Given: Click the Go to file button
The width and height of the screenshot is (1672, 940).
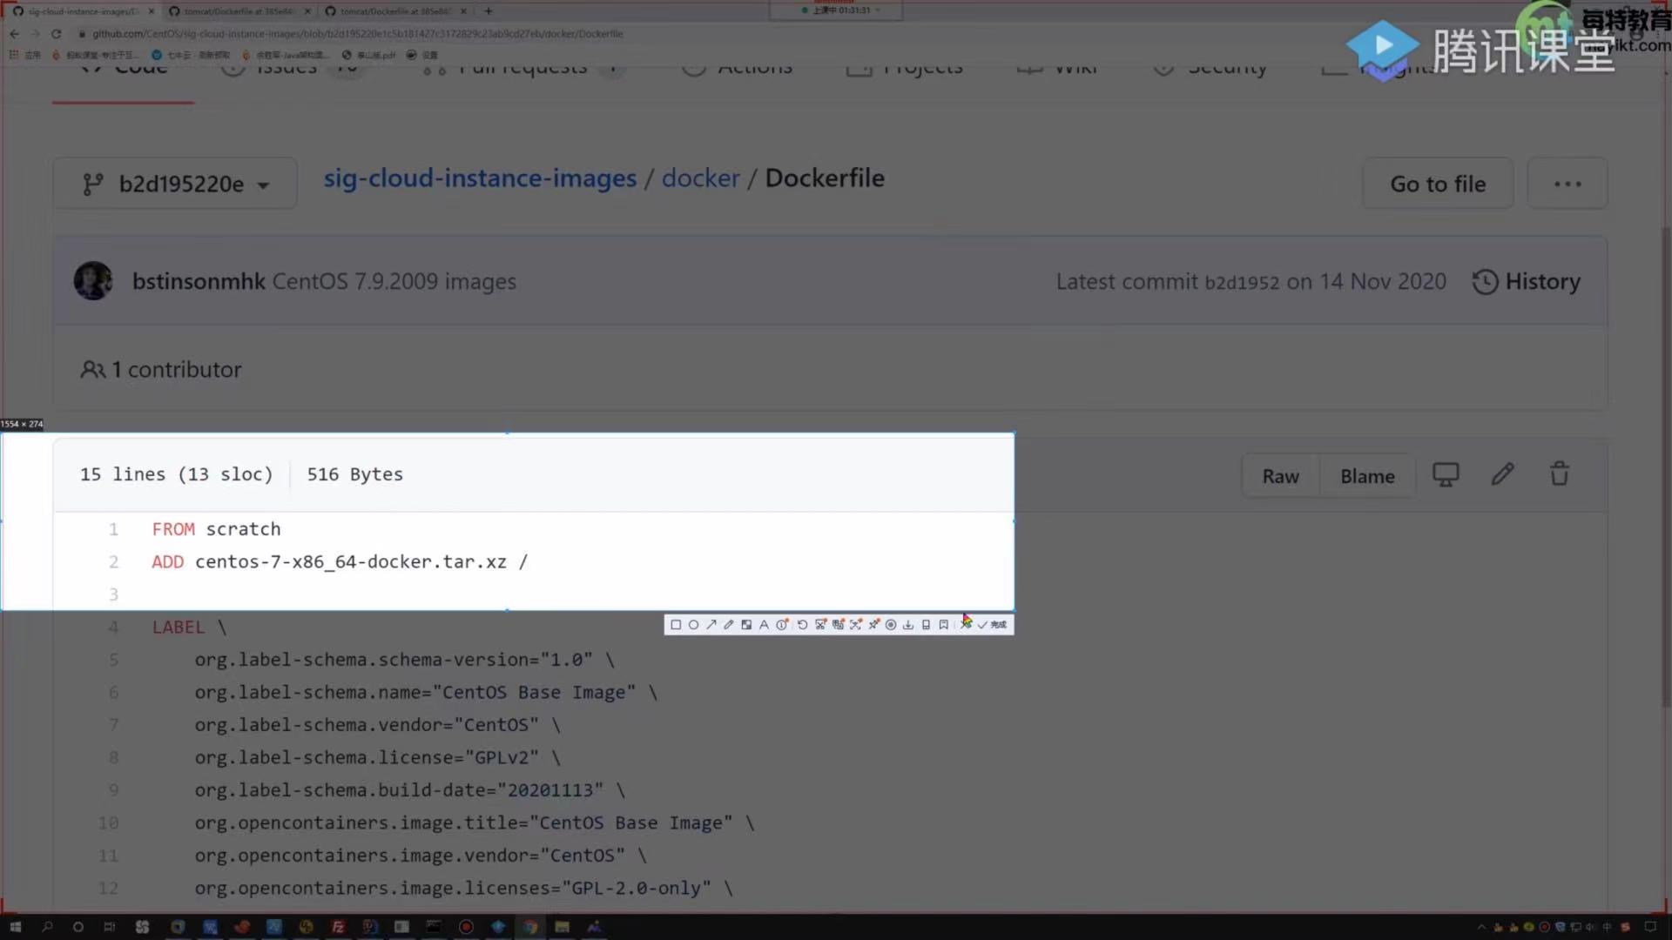Looking at the screenshot, I should pyautogui.click(x=1437, y=184).
